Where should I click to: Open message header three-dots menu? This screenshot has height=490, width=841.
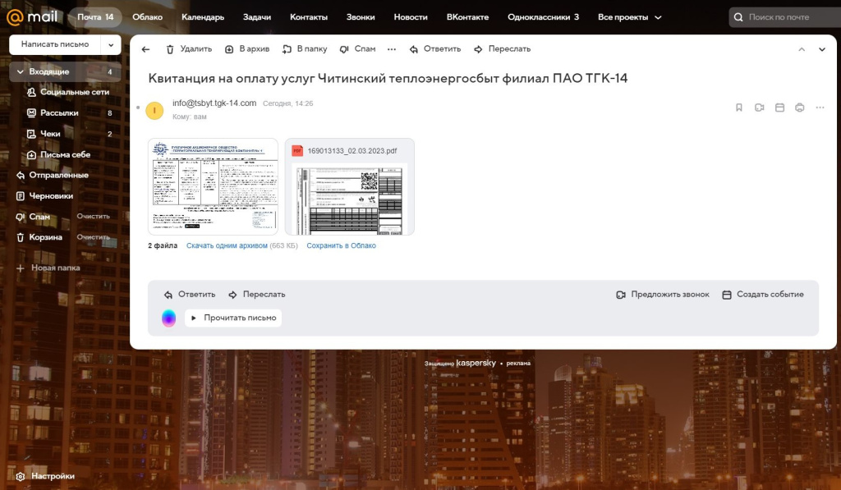coord(820,108)
